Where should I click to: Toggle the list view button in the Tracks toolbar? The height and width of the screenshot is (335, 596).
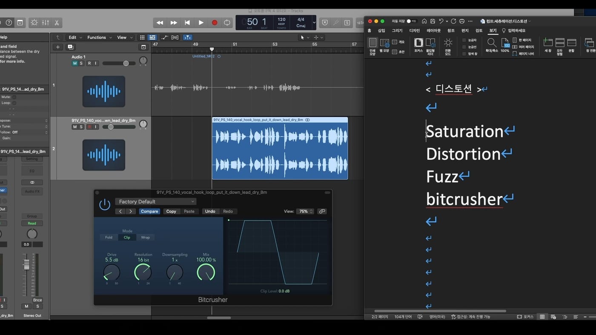[x=152, y=37]
